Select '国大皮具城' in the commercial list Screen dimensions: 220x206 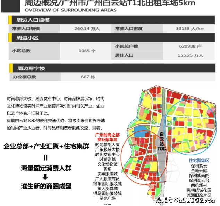[107, 189]
